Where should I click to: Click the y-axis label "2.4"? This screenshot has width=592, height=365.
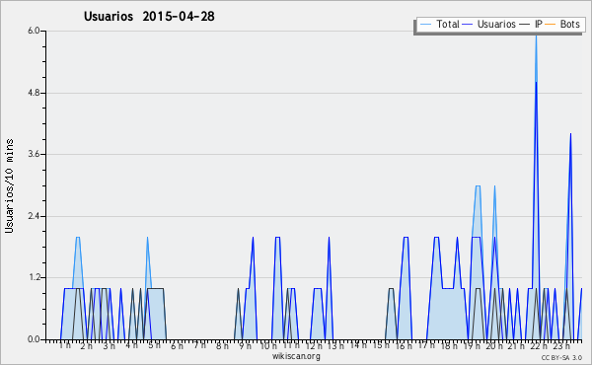[34, 216]
